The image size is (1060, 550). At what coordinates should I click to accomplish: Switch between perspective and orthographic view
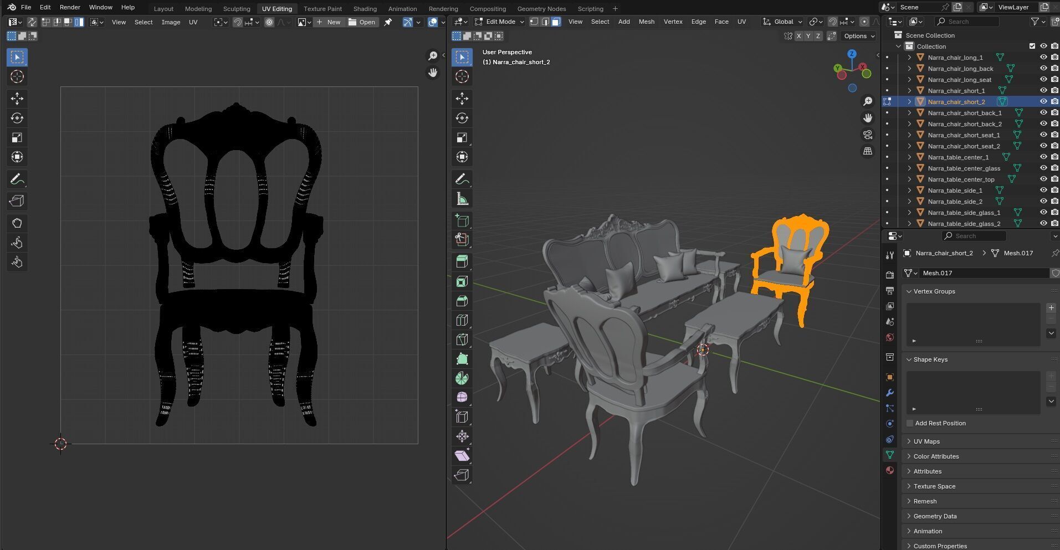click(868, 151)
